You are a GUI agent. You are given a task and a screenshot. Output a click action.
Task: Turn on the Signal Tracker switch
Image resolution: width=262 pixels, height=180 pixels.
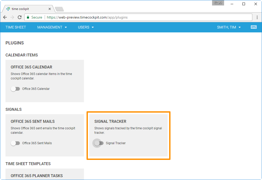[x=99, y=143]
